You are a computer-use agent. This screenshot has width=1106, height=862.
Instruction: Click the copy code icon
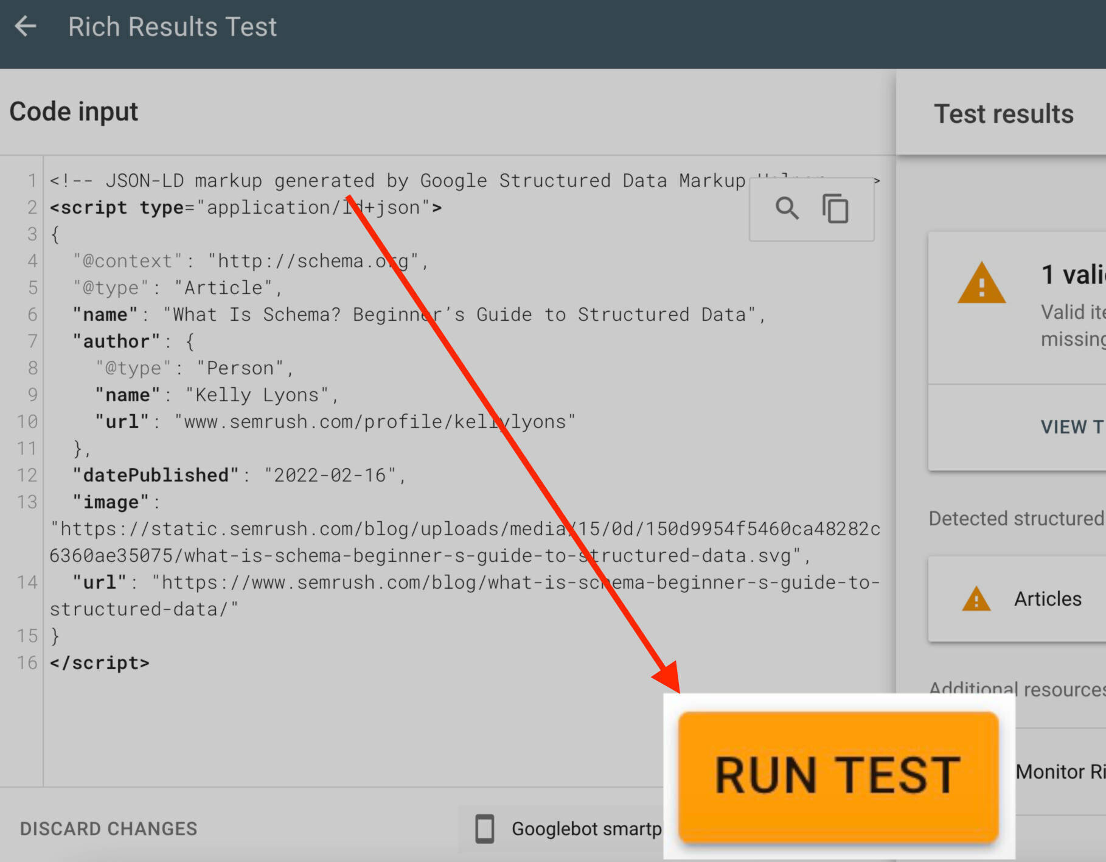coord(834,209)
